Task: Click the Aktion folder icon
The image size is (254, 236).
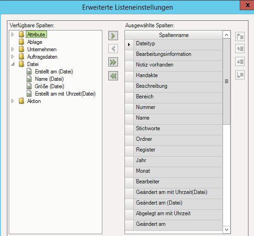Action: click(21, 101)
